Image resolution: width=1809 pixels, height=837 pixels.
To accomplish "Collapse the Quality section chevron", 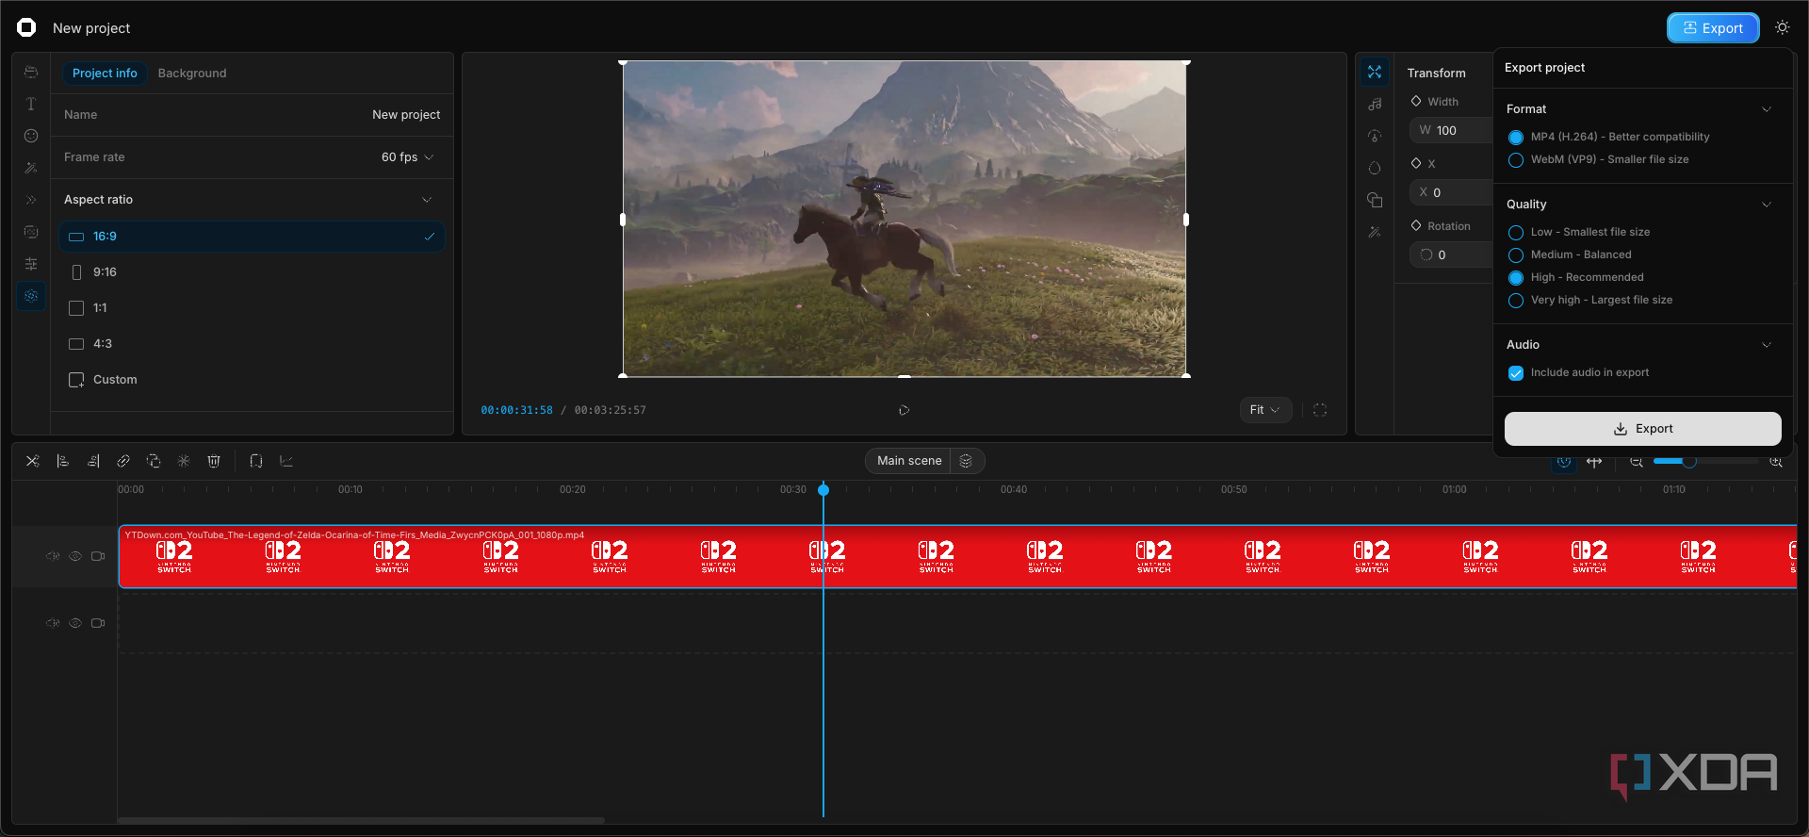I will pyautogui.click(x=1767, y=205).
